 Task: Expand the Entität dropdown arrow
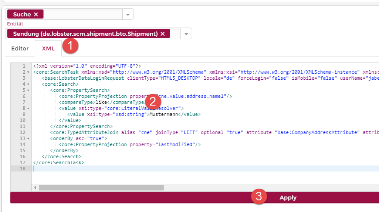186,34
